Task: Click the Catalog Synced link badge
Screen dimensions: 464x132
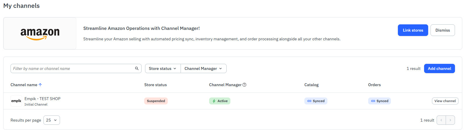Action: coord(316,101)
